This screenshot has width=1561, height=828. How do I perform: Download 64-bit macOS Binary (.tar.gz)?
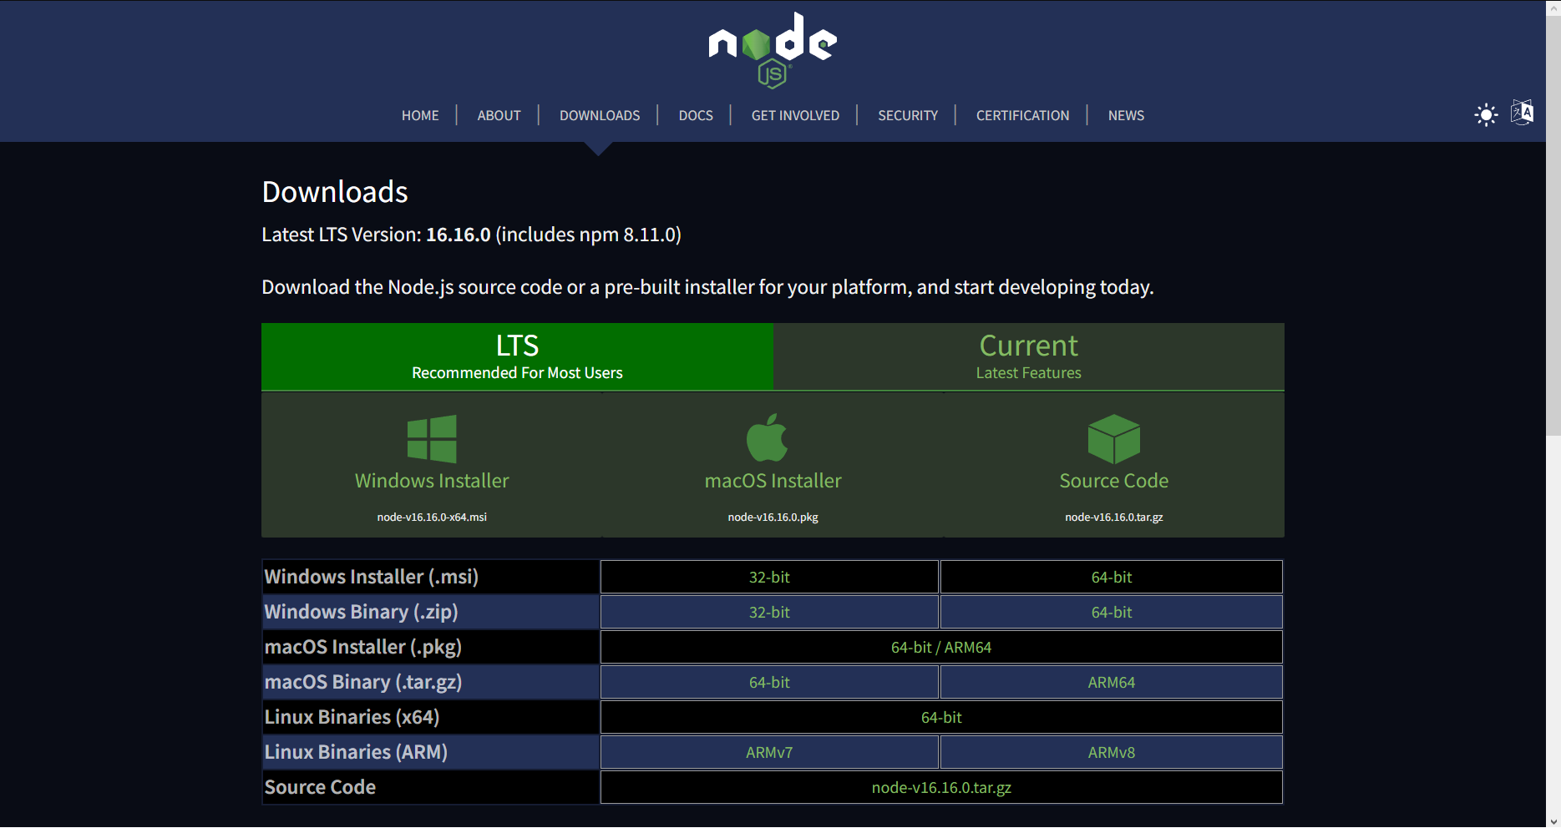pyautogui.click(x=769, y=682)
